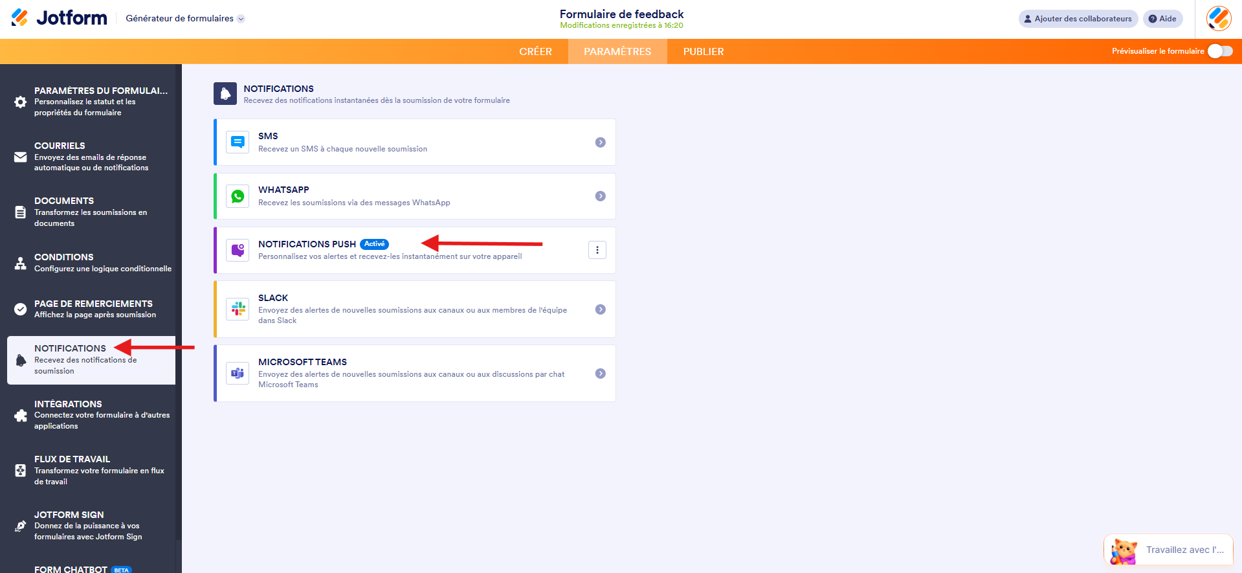Click the Activé badge

[374, 244]
